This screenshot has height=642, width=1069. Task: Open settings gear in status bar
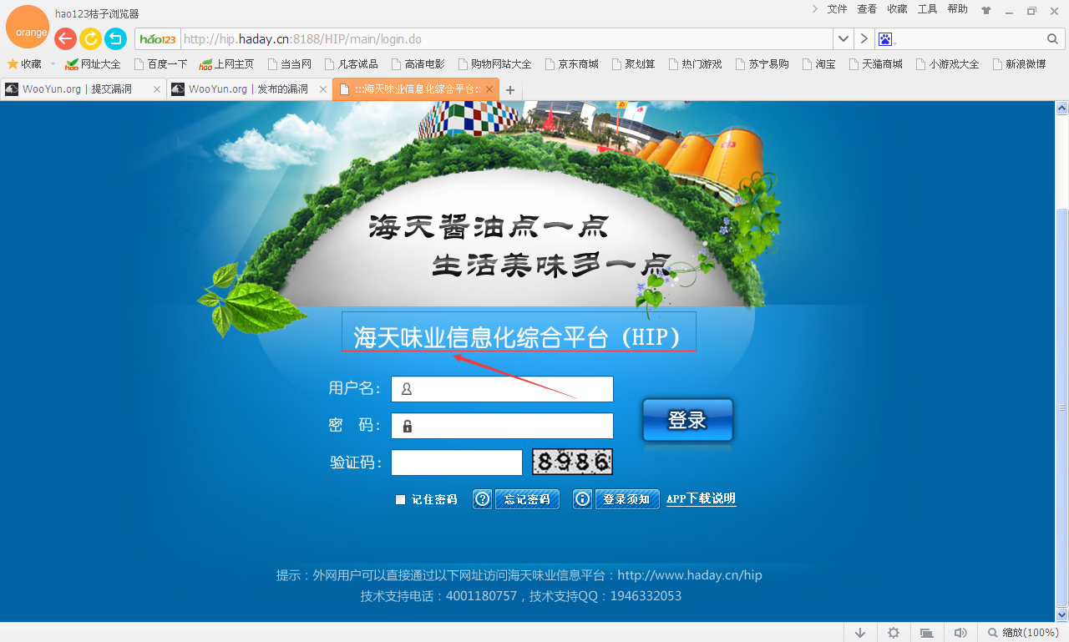[894, 633]
